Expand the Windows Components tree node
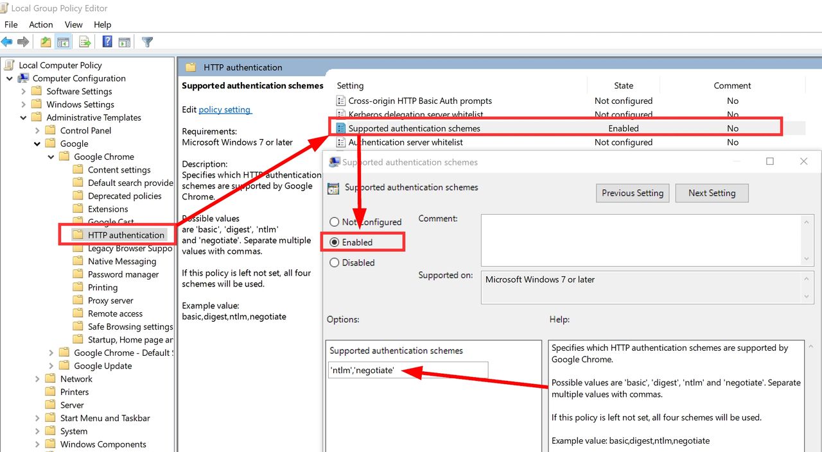 (37, 444)
